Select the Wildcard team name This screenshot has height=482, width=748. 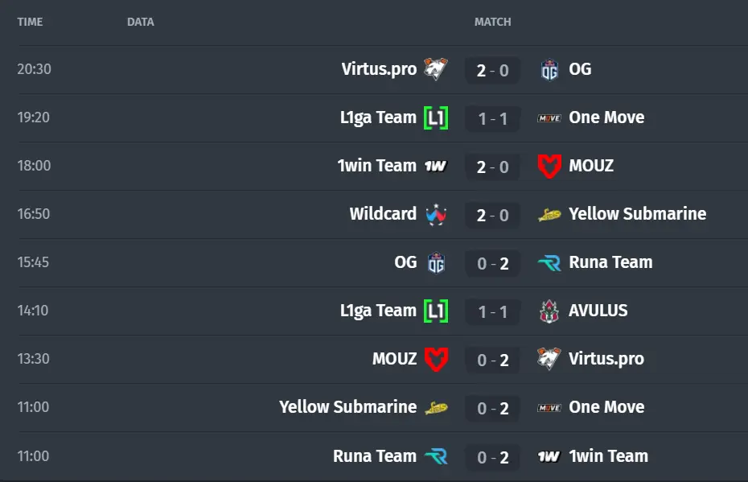[x=383, y=214]
